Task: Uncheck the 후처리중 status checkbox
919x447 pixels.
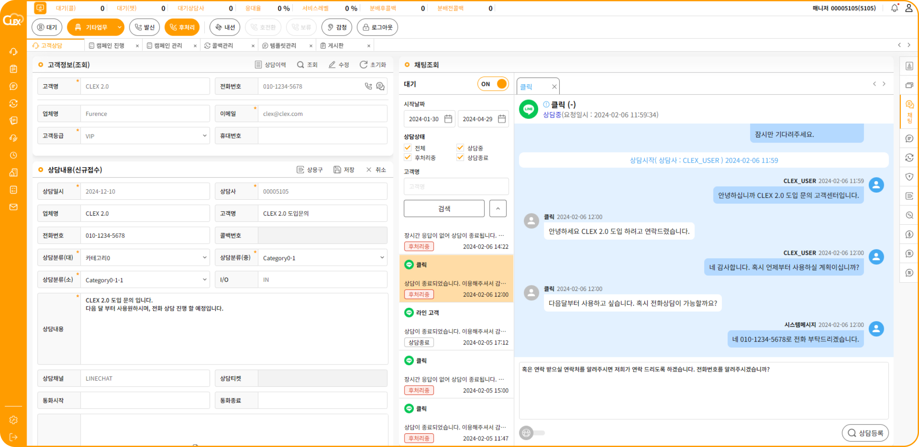Action: [408, 157]
